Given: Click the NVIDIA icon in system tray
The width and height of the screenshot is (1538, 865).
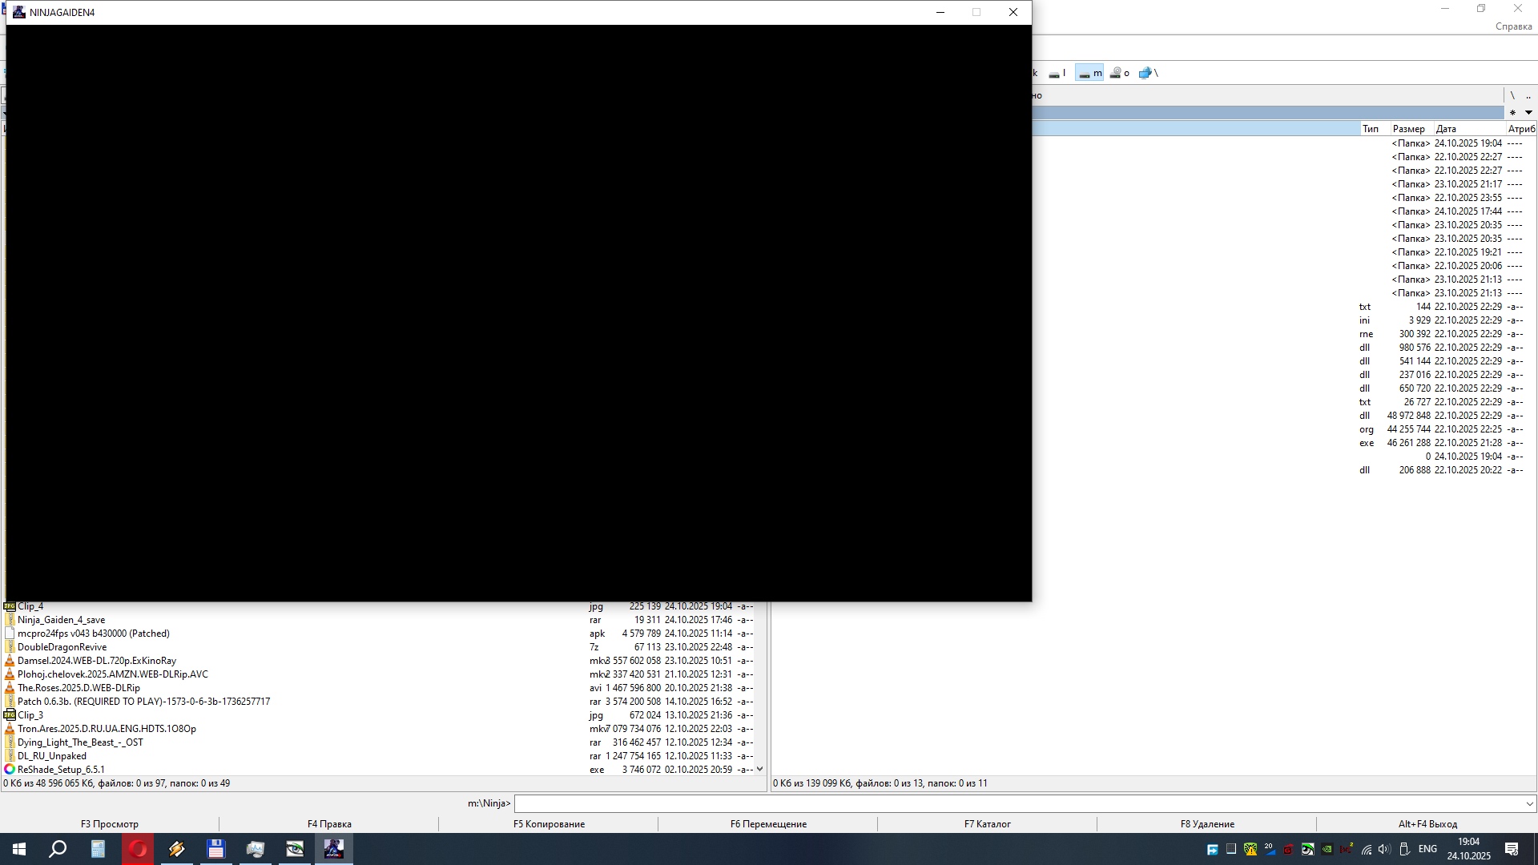Looking at the screenshot, I should (x=1327, y=850).
